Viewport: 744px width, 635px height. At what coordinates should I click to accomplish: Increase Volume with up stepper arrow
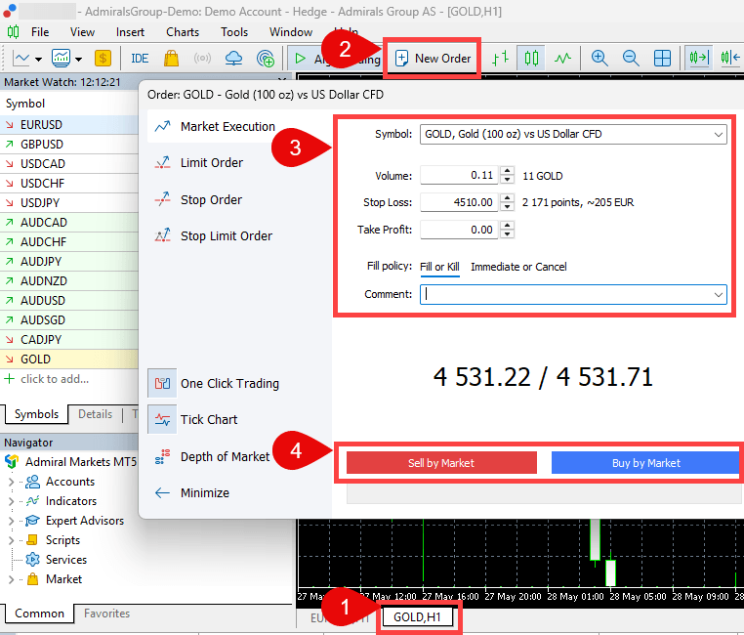tap(508, 171)
